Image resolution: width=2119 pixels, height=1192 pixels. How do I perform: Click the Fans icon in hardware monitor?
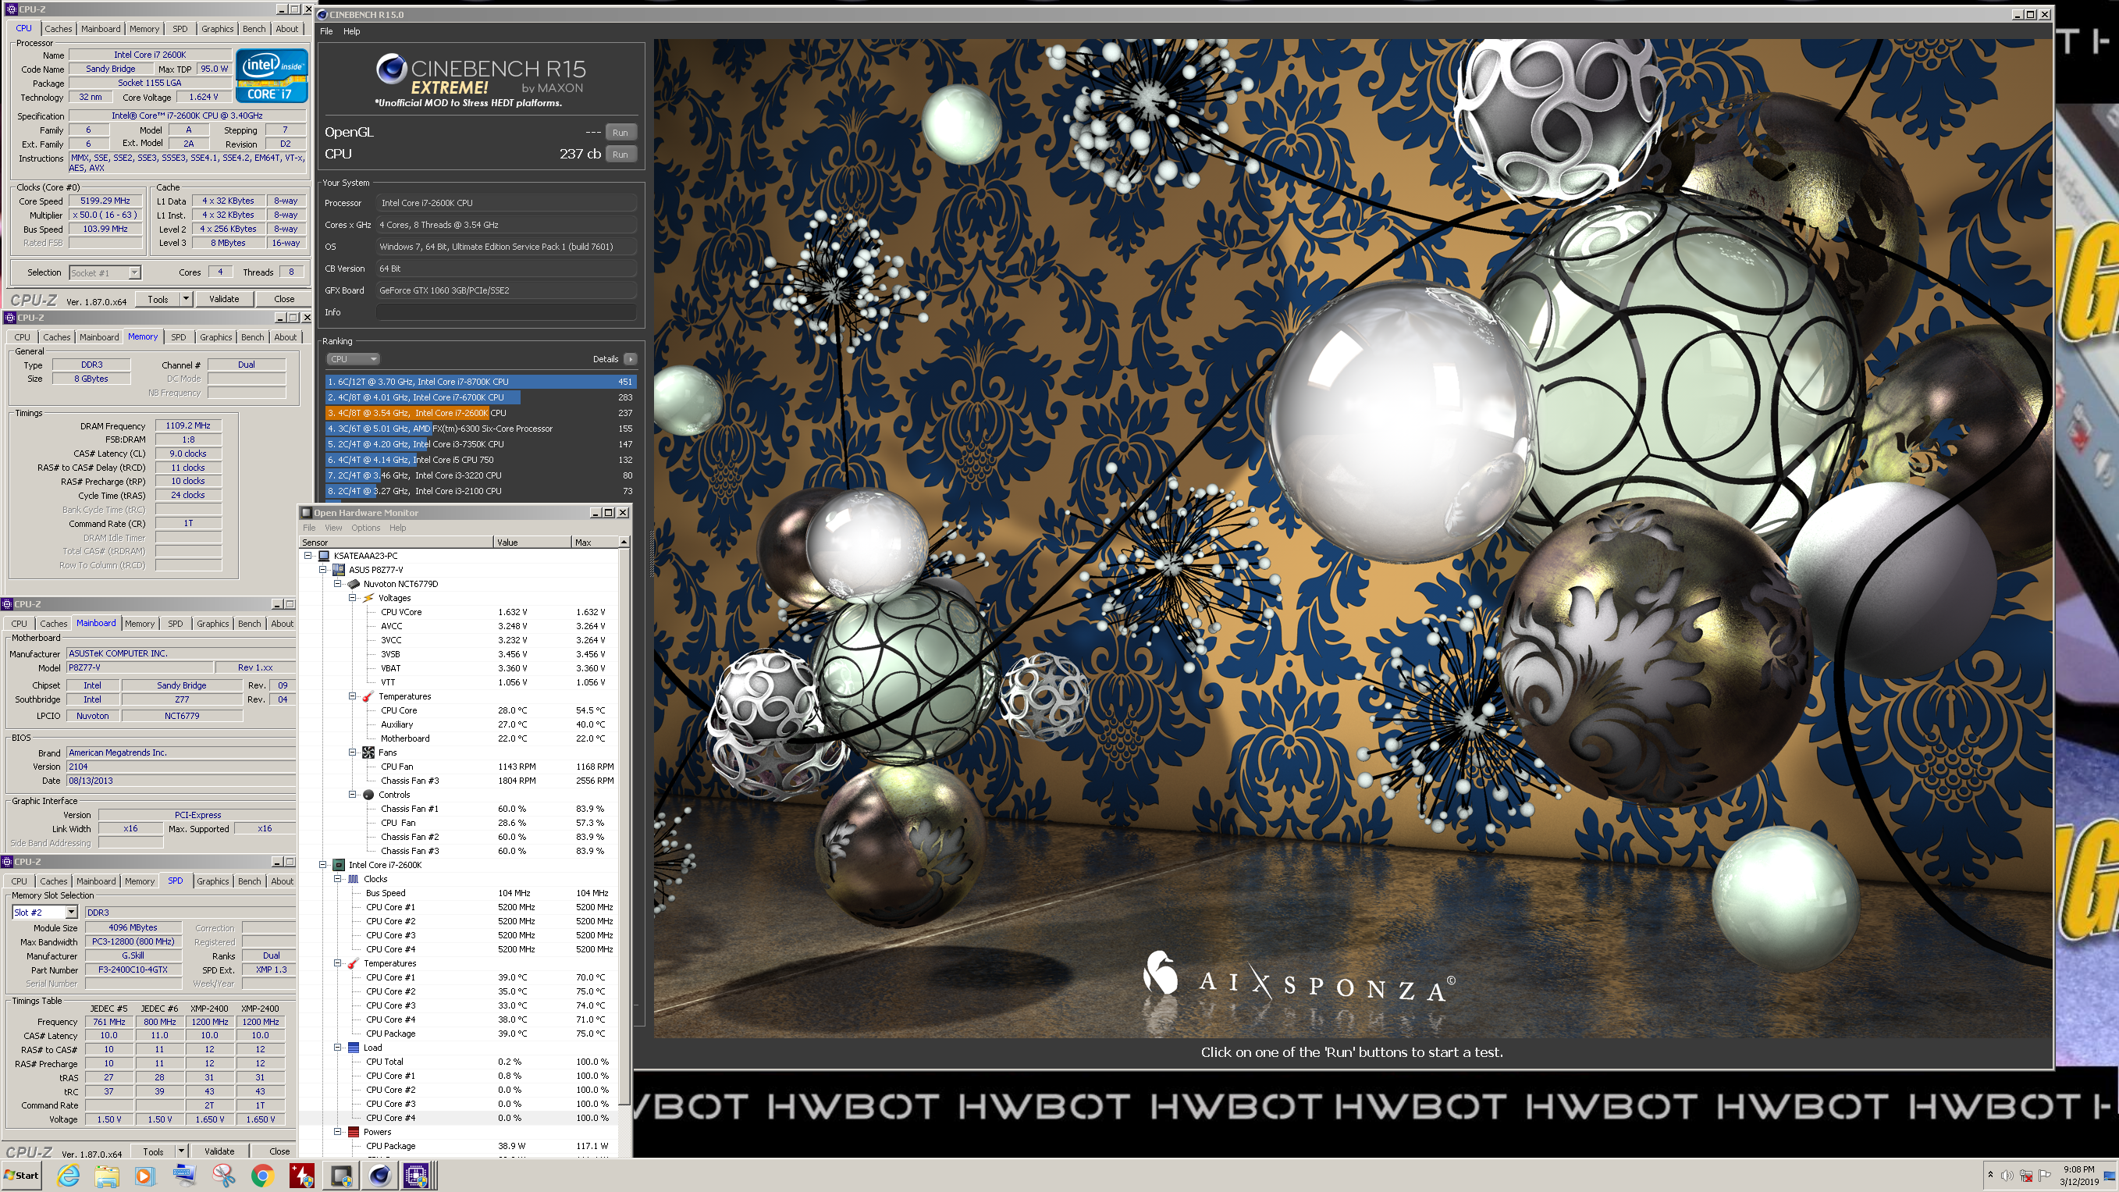pyautogui.click(x=368, y=753)
